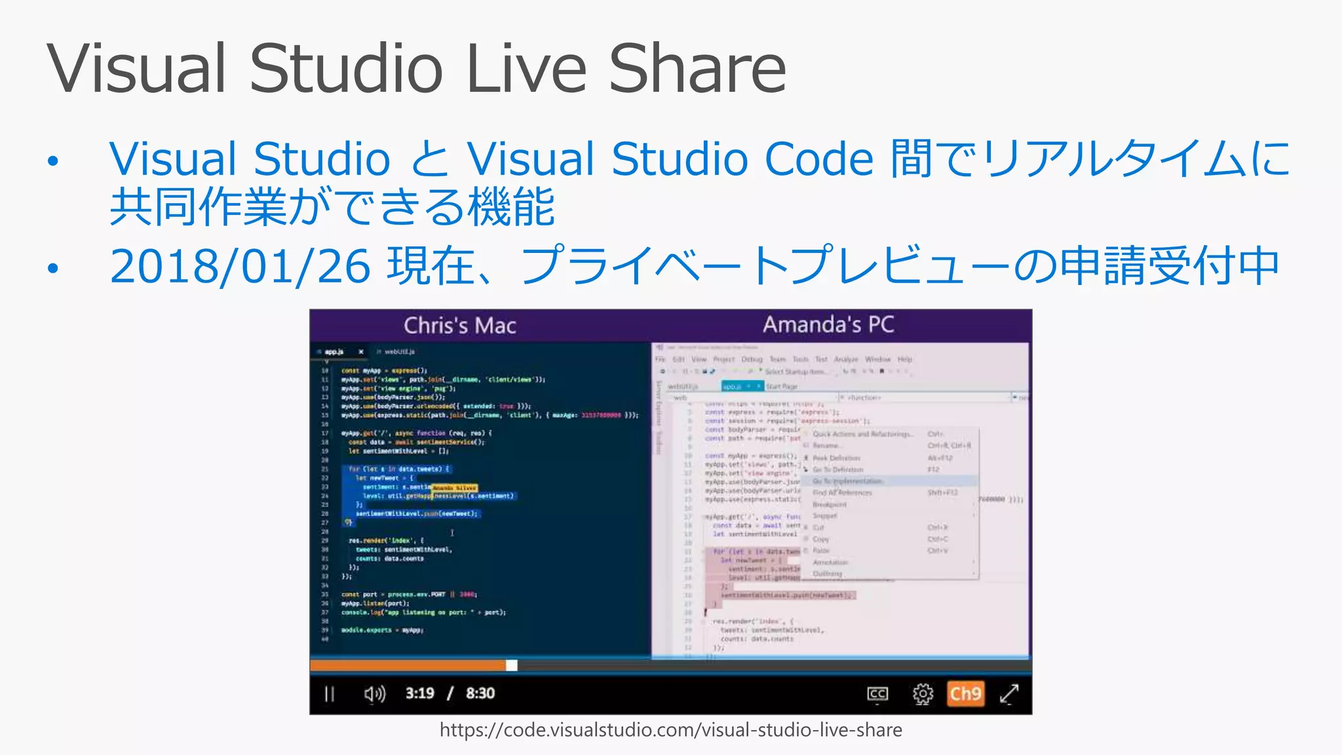Mute the video with the speaker icon
Viewport: 1342px width, 755px height.
[x=375, y=693]
